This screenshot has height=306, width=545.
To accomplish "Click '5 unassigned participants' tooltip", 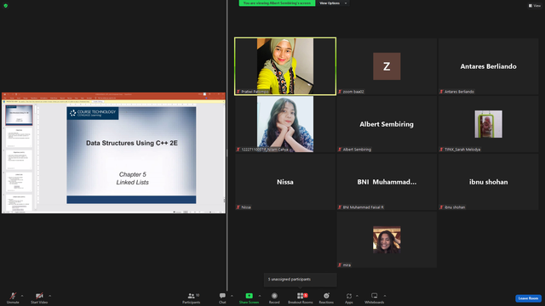I will [300, 280].
